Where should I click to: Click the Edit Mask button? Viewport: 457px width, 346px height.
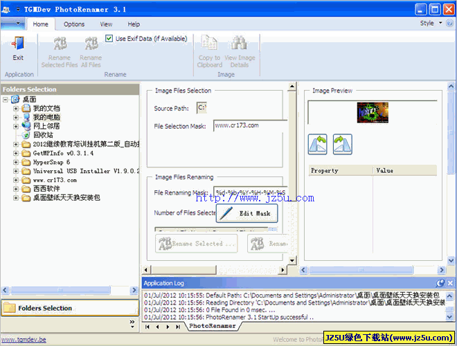(247, 214)
